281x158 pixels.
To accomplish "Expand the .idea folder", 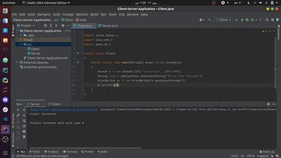I will [21, 35].
